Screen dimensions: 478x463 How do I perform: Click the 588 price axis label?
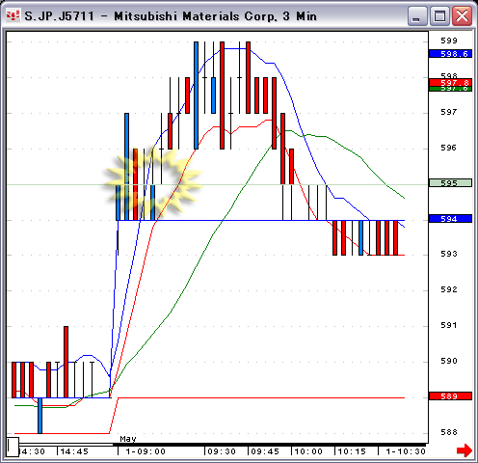(x=449, y=432)
